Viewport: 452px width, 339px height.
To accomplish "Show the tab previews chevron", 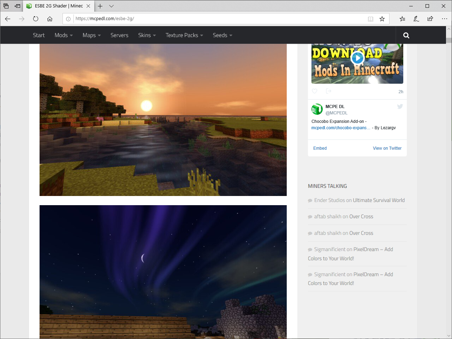I will click(111, 6).
